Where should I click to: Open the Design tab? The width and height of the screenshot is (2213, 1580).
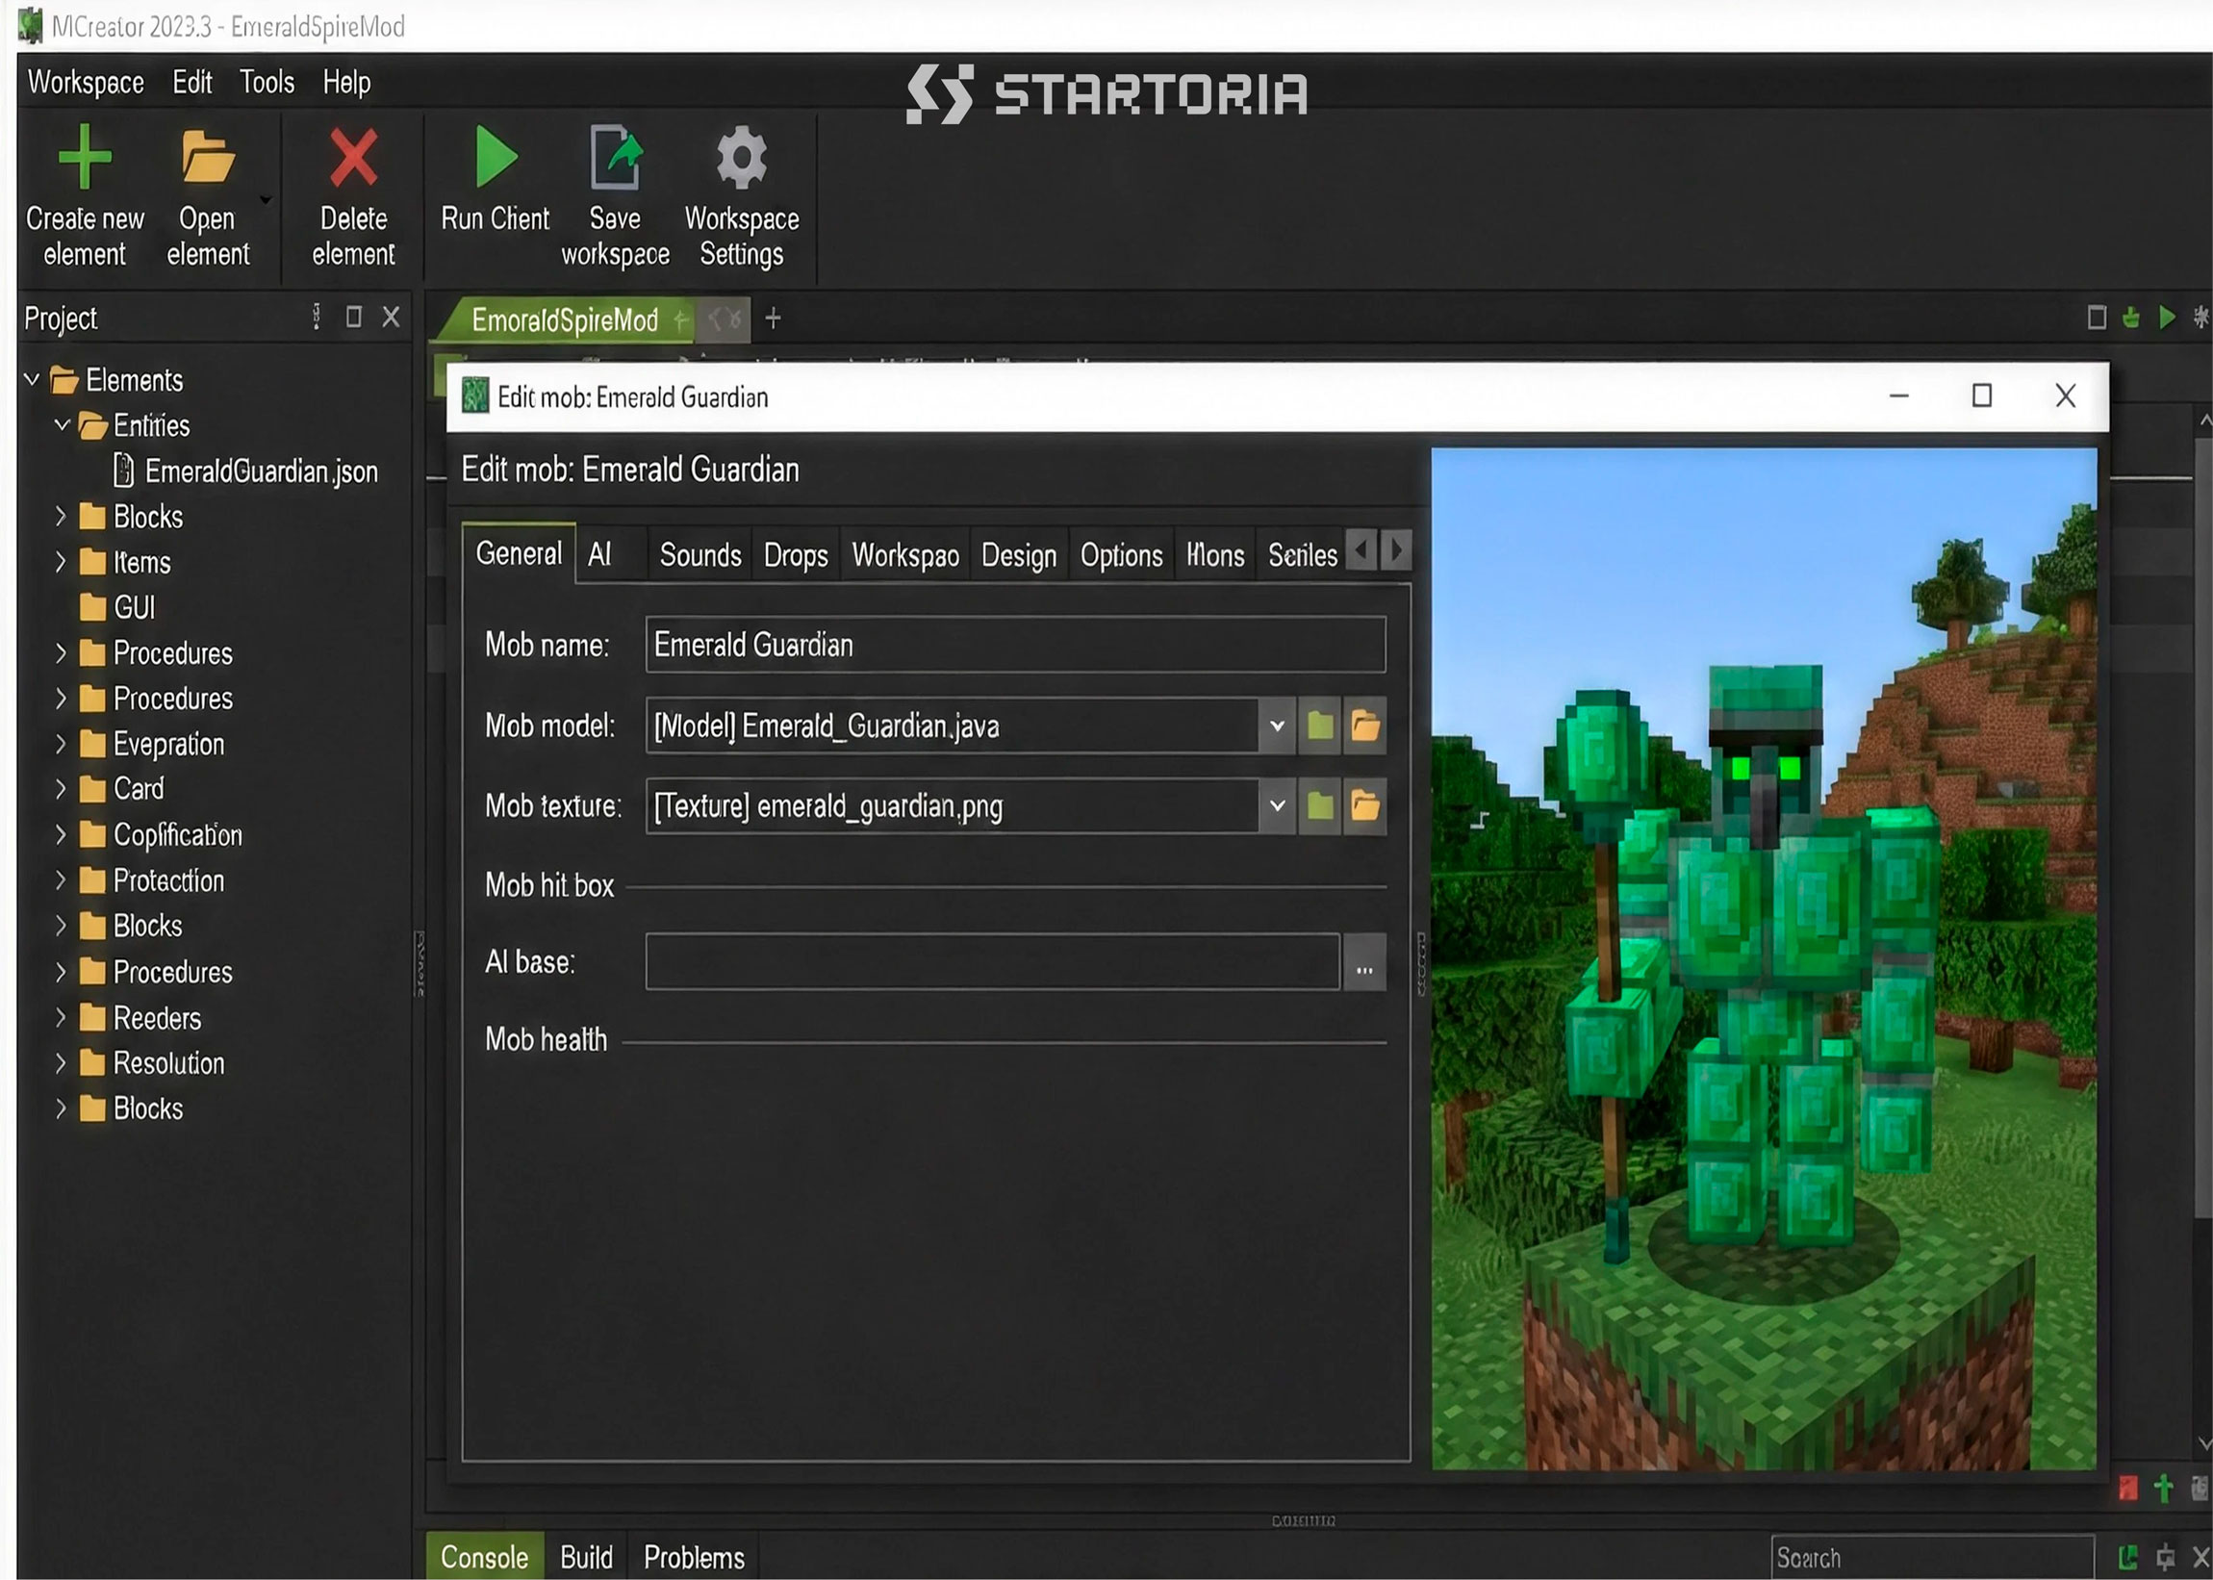coord(1019,554)
